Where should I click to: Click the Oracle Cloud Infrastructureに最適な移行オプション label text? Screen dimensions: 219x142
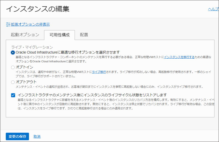click(68, 52)
